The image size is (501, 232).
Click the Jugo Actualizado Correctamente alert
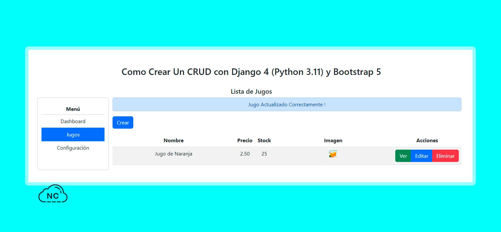(x=287, y=104)
